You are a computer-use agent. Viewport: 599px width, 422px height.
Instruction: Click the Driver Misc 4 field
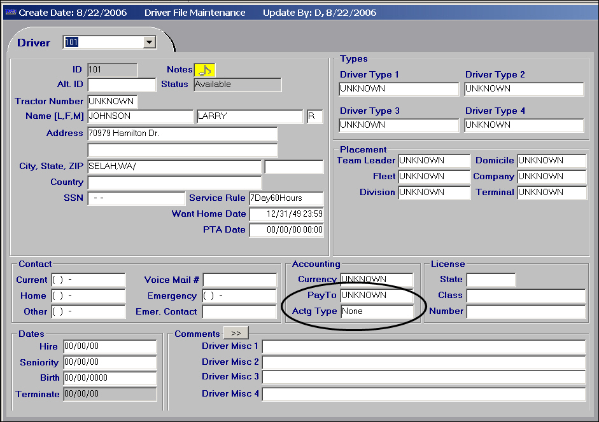coord(424,394)
